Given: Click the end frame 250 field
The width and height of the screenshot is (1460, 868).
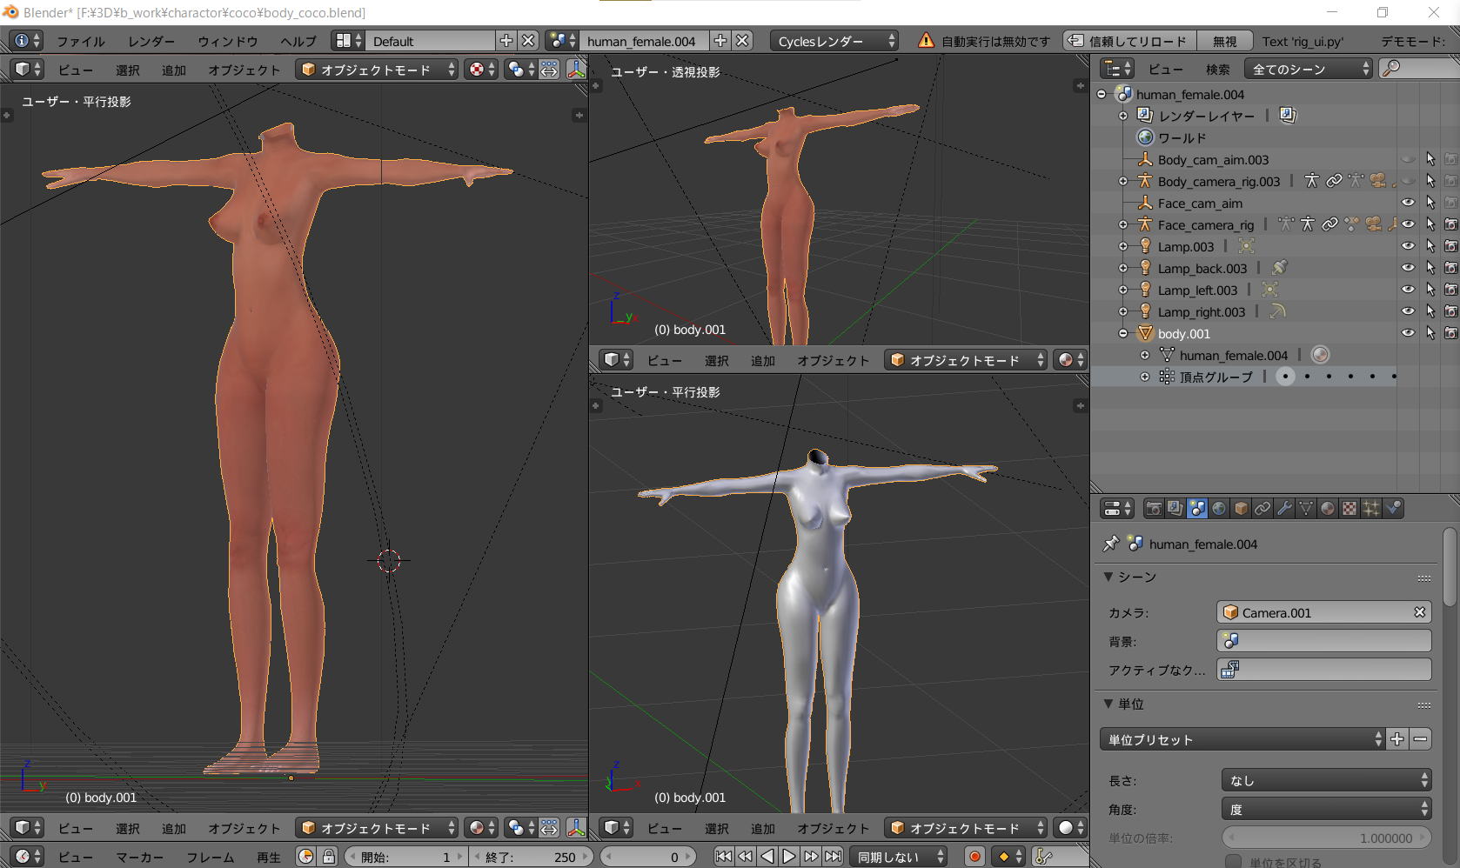Looking at the screenshot, I should [531, 857].
